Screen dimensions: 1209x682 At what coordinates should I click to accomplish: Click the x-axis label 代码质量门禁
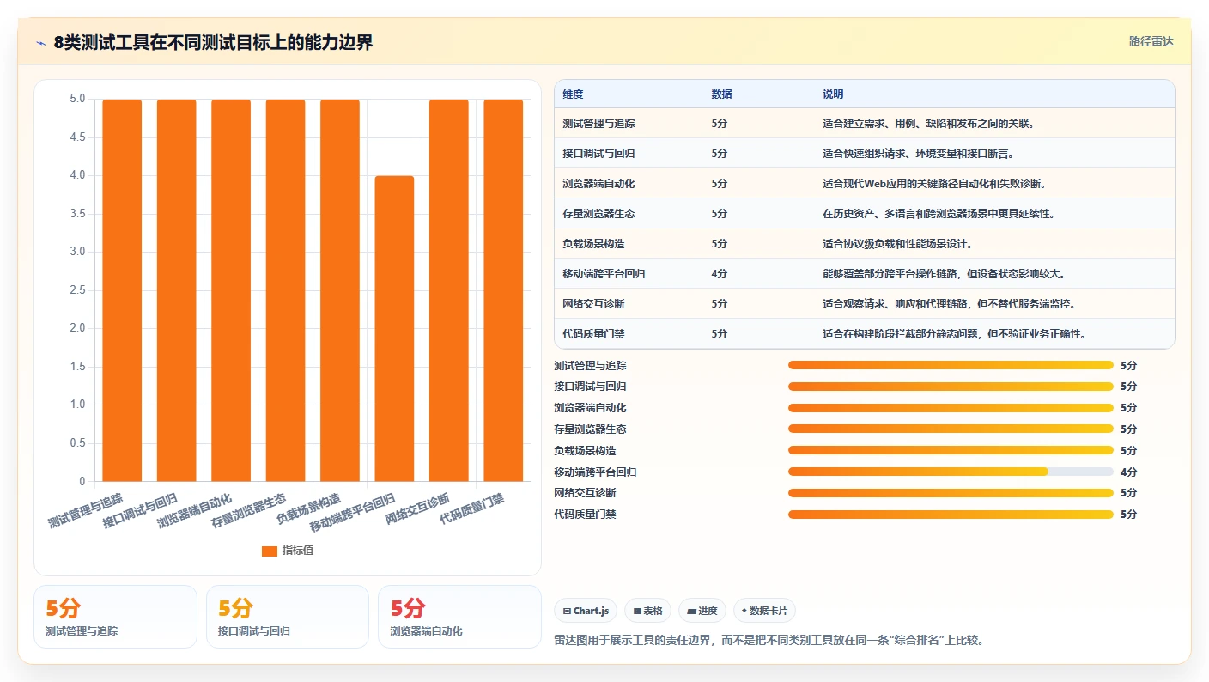point(471,508)
